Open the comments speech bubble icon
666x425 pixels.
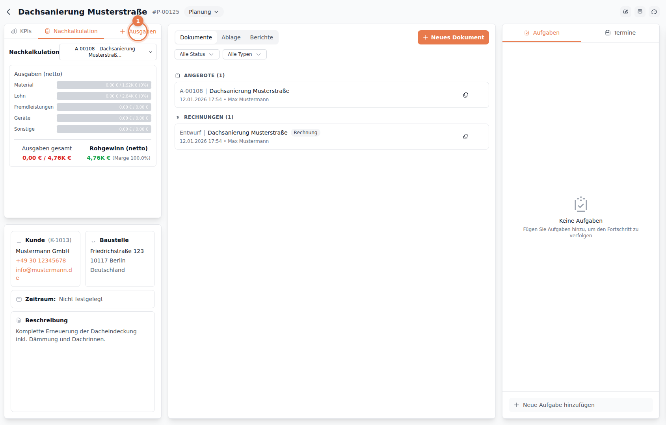tap(654, 12)
